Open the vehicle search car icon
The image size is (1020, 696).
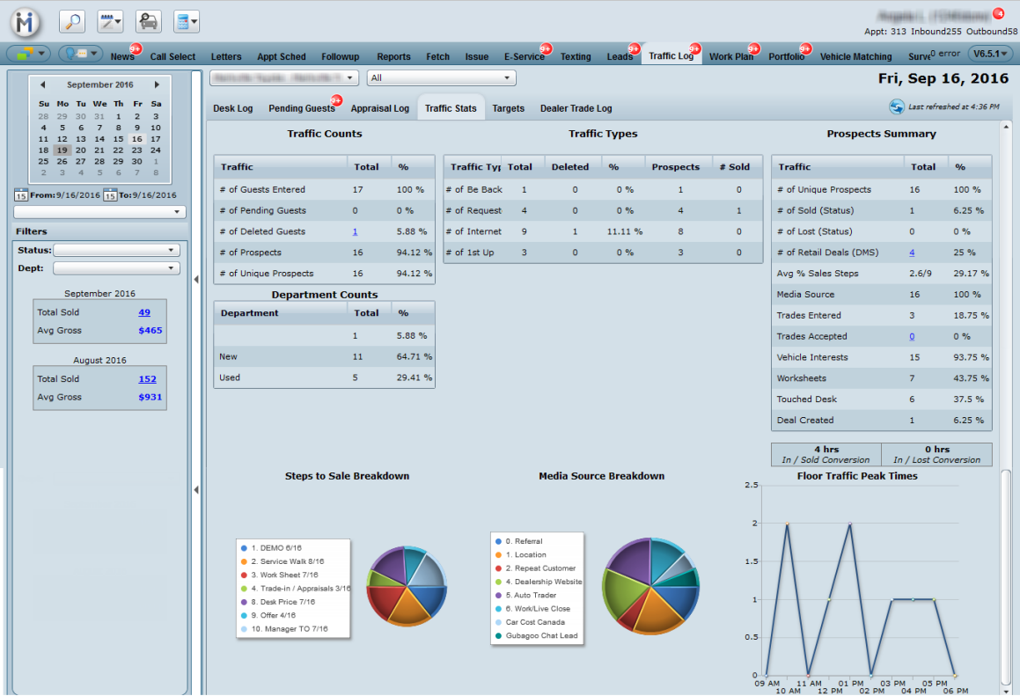[149, 21]
